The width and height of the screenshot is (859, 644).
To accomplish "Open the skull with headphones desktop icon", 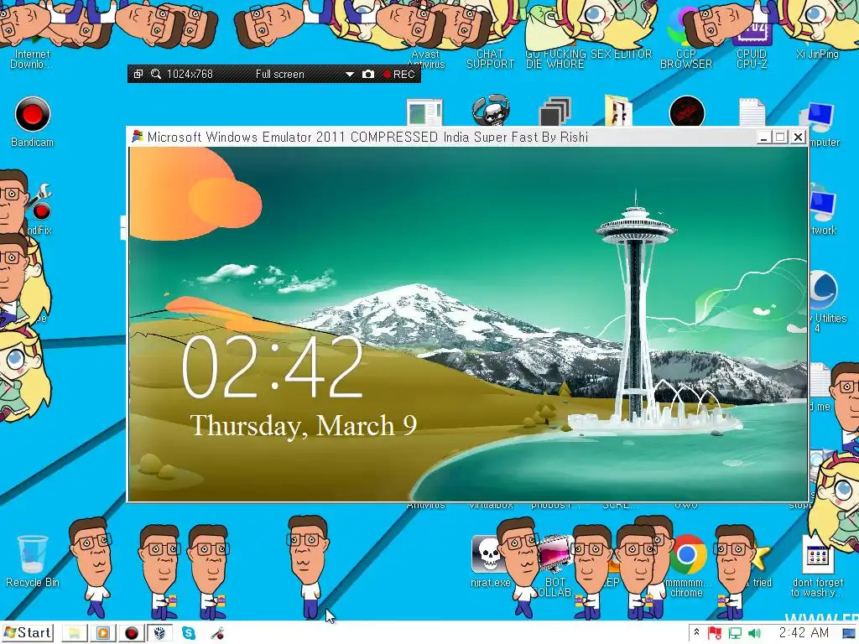I will (491, 111).
